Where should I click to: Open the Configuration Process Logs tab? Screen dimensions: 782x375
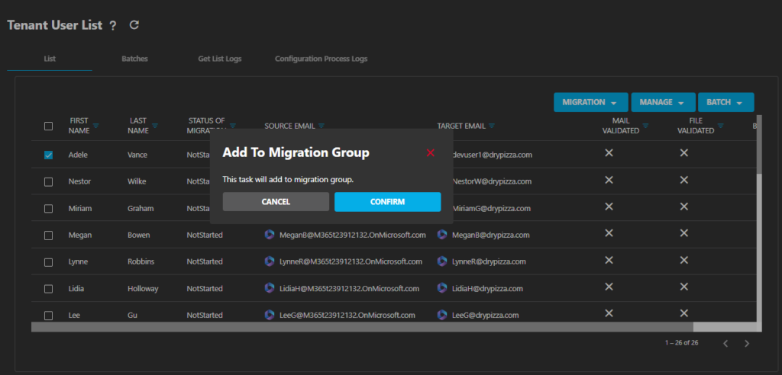click(322, 59)
